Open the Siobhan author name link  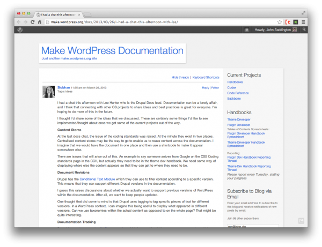pos(63,87)
